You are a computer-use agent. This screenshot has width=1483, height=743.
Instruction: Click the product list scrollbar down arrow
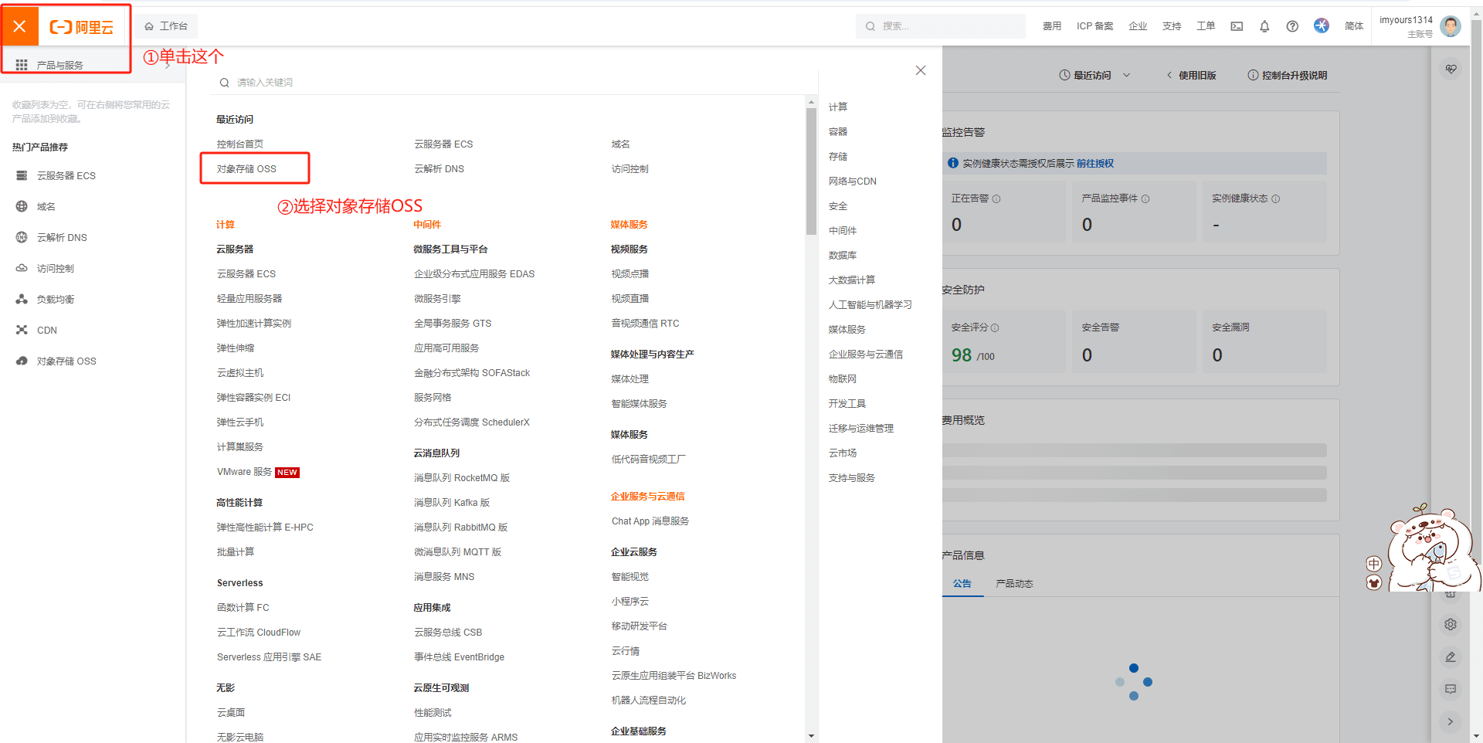[x=811, y=736]
